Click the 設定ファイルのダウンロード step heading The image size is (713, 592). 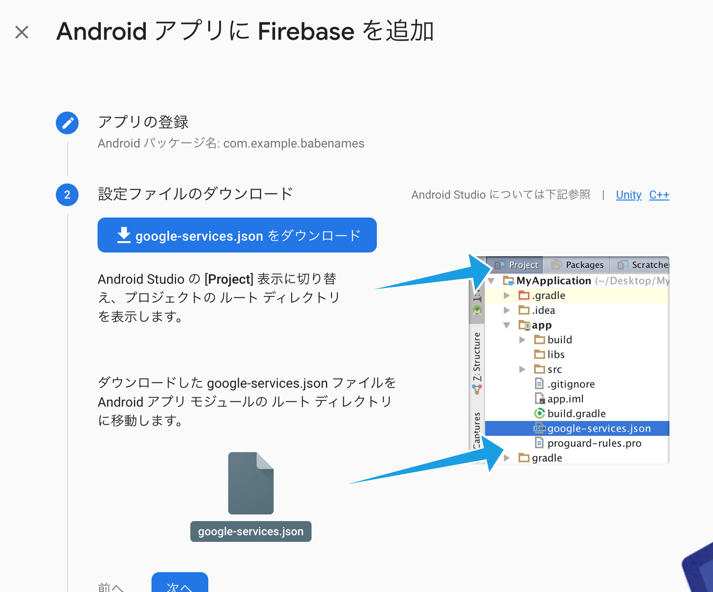pos(196,194)
